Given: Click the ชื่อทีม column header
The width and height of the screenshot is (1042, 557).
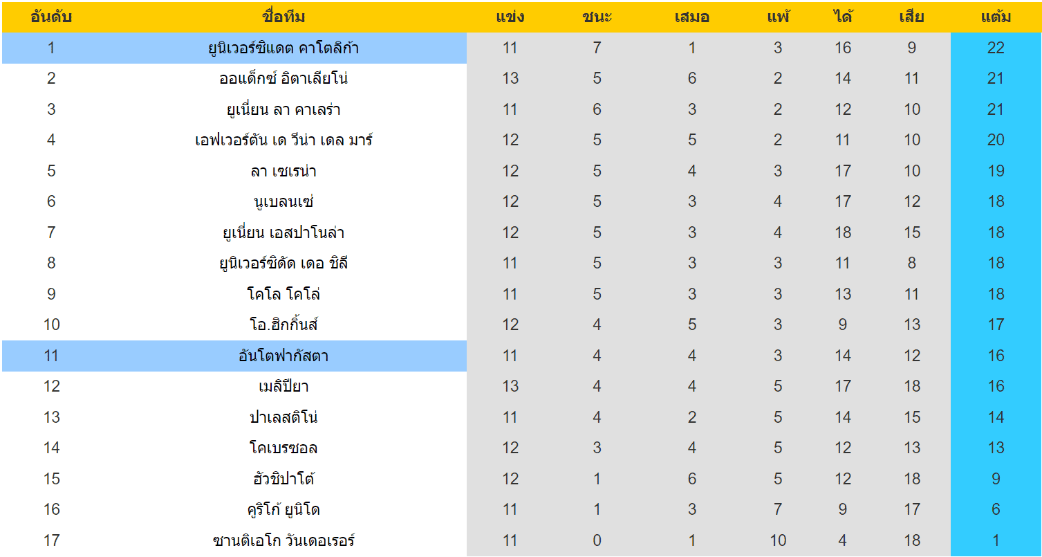Looking at the screenshot, I should click(x=283, y=17).
